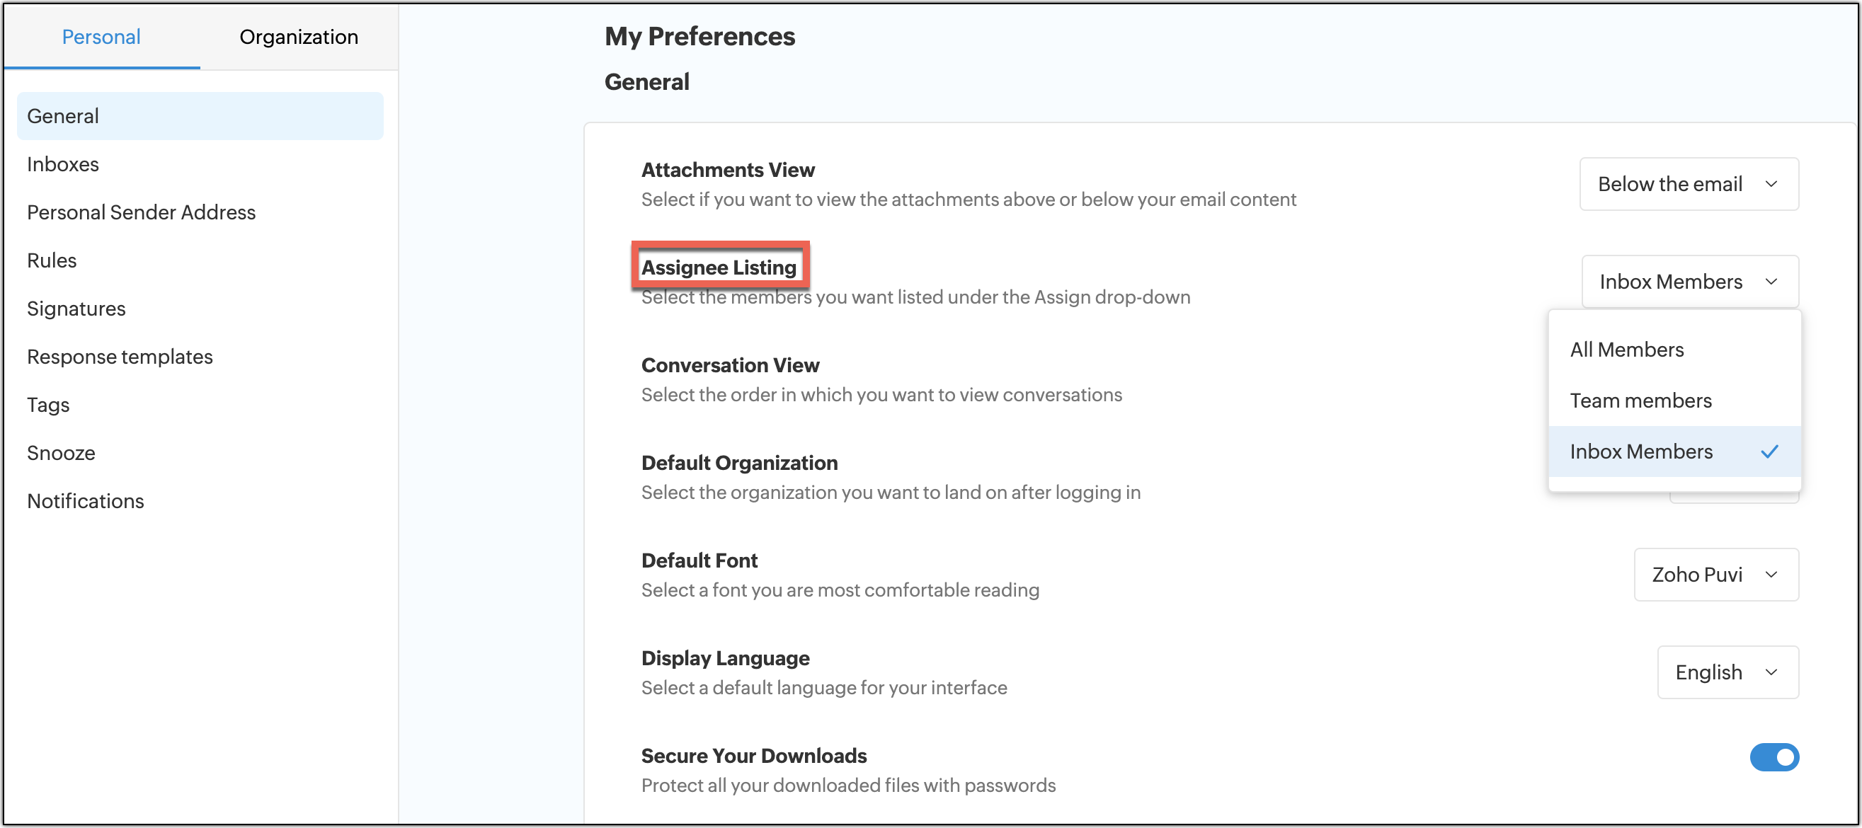
Task: Go to Snooze settings
Action: coord(62,453)
